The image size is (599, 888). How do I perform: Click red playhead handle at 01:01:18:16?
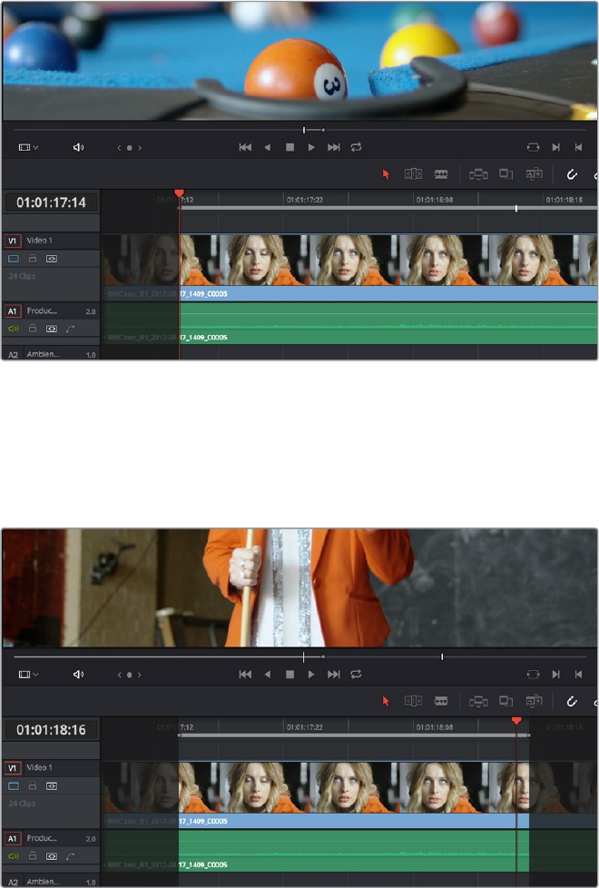(x=516, y=720)
